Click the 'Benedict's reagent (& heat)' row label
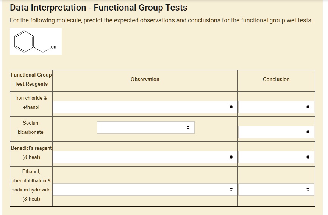 click(31, 152)
